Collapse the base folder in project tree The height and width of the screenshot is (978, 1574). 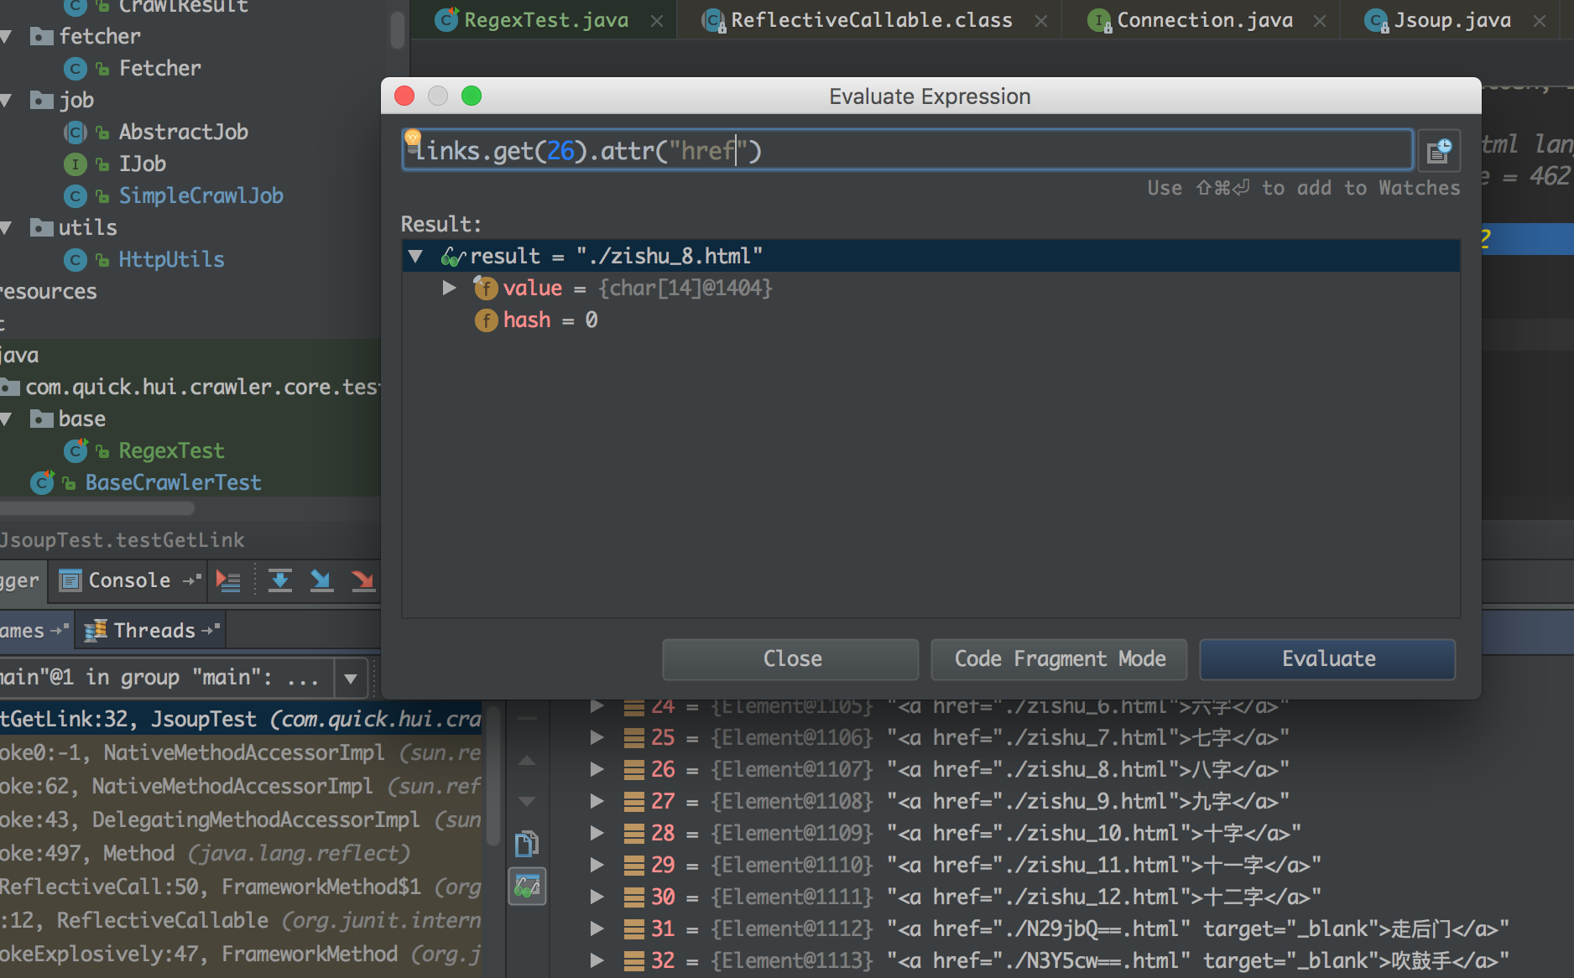click(x=6, y=419)
